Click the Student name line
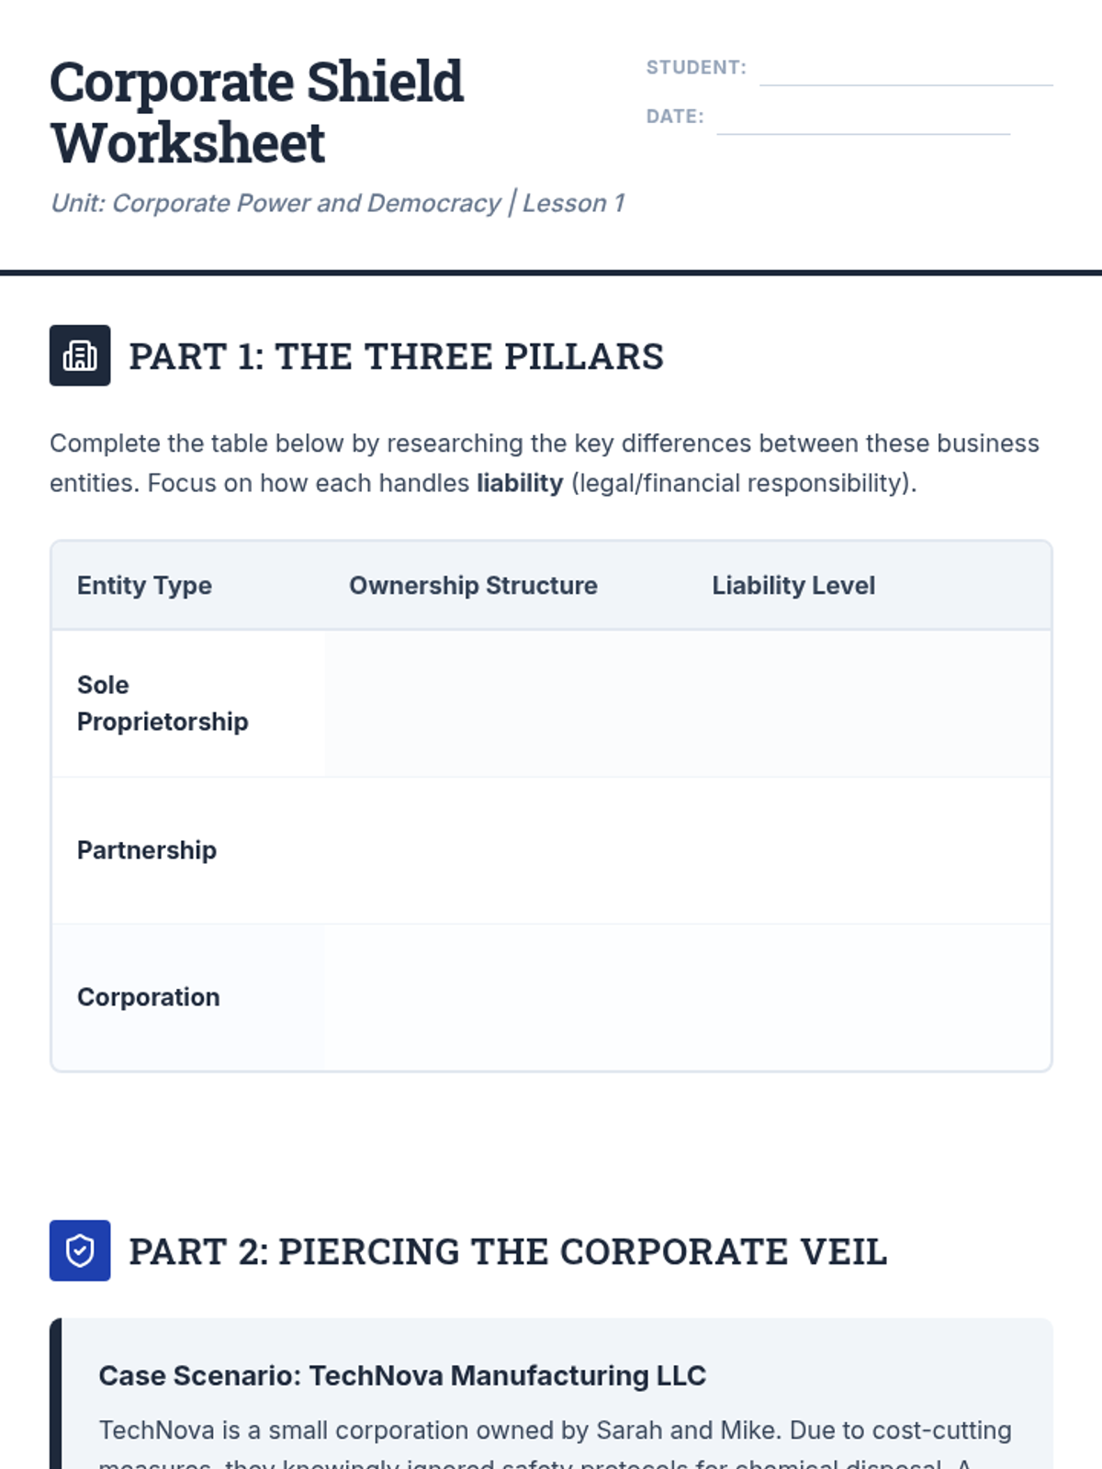This screenshot has height=1469, width=1102. click(905, 70)
